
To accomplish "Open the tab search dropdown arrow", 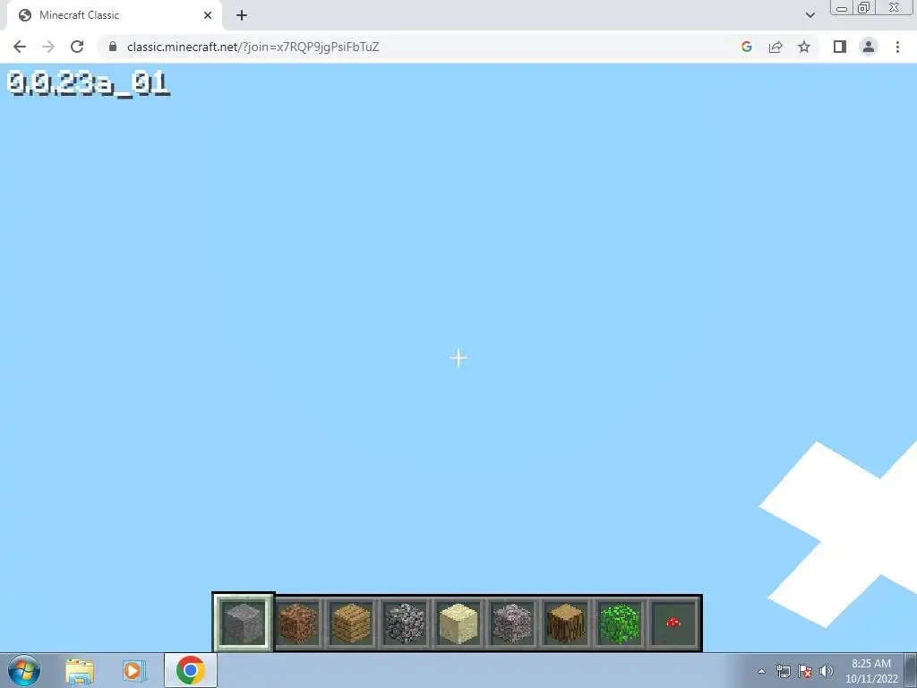I will [810, 15].
